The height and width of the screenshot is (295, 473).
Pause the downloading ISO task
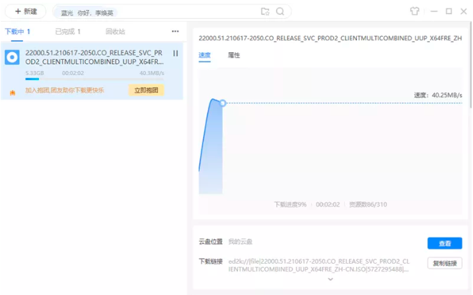pos(175,54)
